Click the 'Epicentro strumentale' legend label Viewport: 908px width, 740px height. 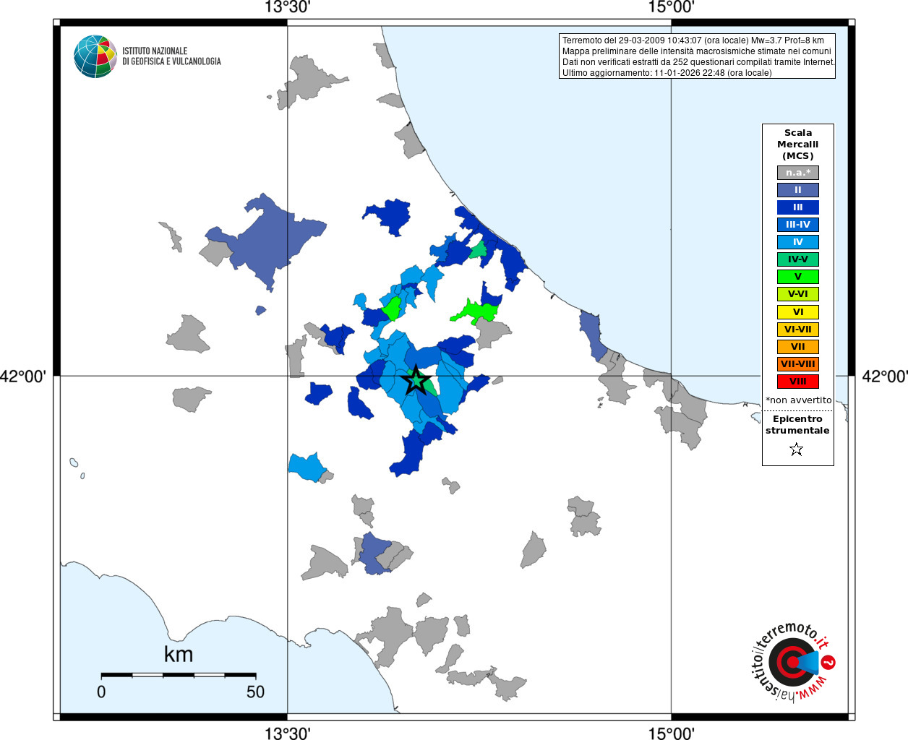pyautogui.click(x=797, y=425)
